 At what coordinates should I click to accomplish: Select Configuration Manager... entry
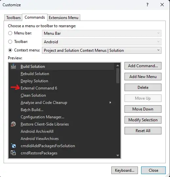click(62, 117)
